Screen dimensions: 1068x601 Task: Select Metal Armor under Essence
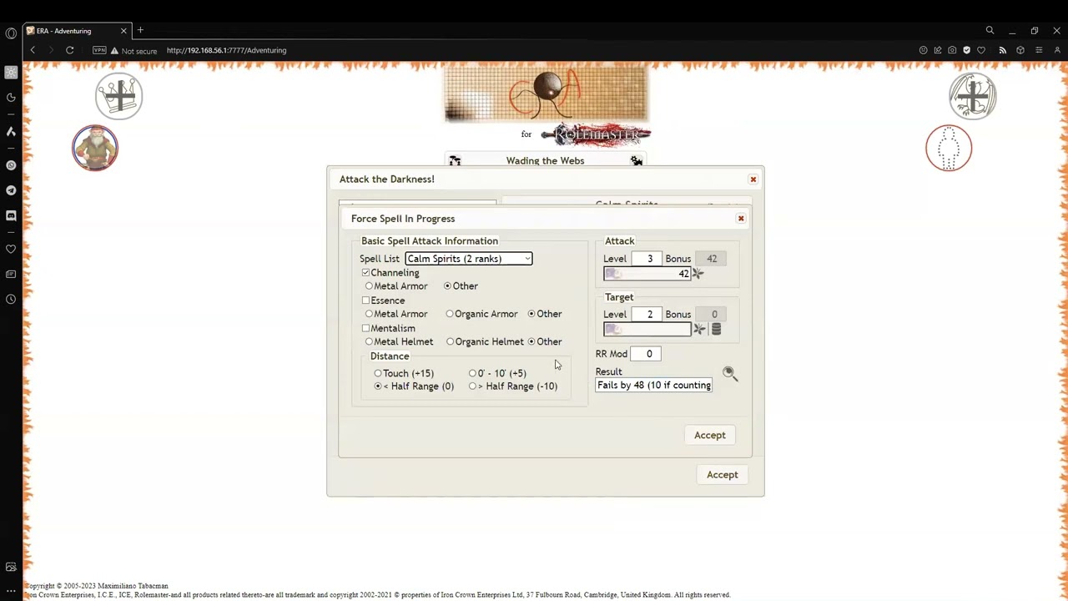pos(369,314)
